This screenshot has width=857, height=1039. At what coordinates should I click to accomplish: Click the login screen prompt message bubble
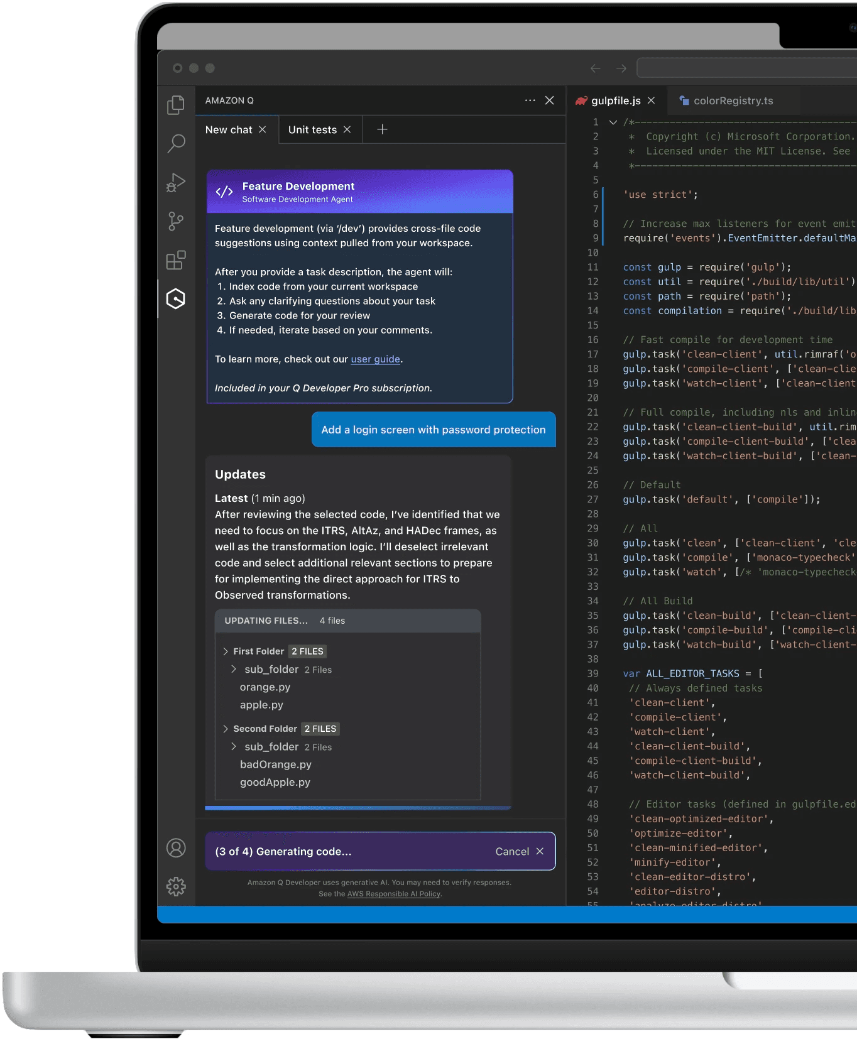(x=434, y=430)
